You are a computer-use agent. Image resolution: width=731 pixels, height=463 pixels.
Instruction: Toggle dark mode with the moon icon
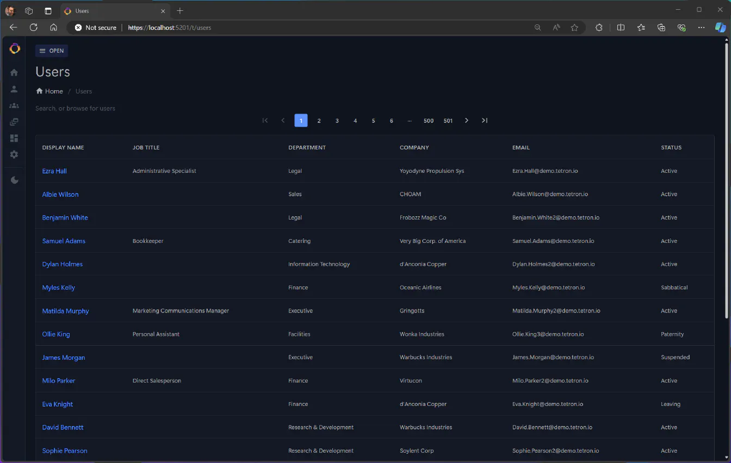pos(14,180)
